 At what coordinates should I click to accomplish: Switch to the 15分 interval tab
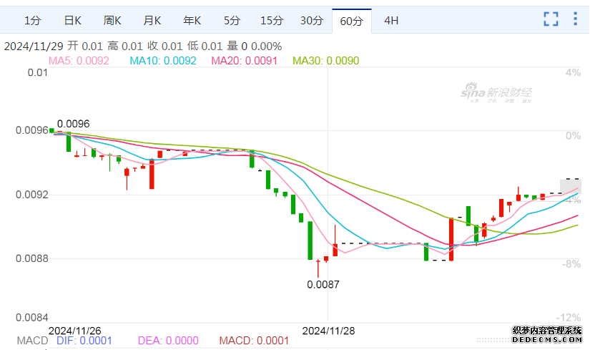272,20
